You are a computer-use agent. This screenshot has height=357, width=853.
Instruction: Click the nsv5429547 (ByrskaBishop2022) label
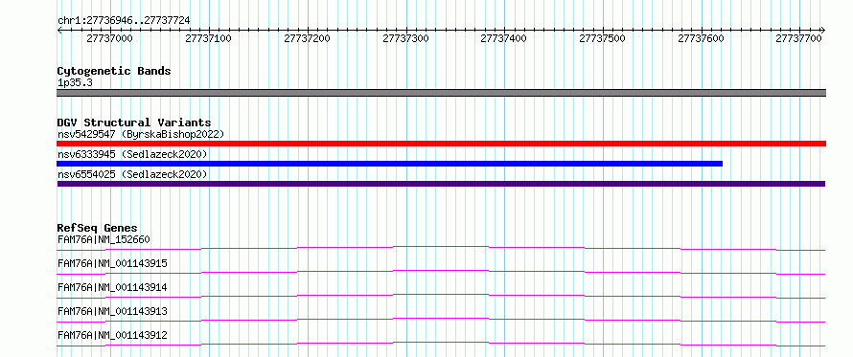click(x=140, y=134)
